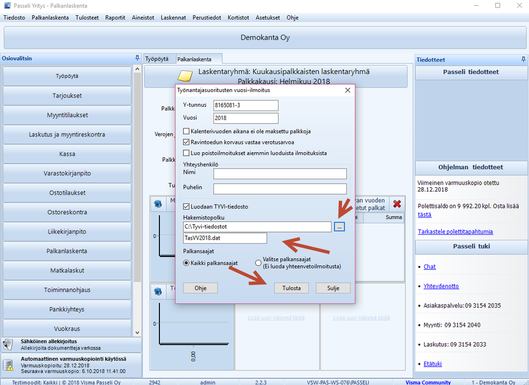Open the Tiedosto menu
529x385 pixels.
[x=14, y=17]
